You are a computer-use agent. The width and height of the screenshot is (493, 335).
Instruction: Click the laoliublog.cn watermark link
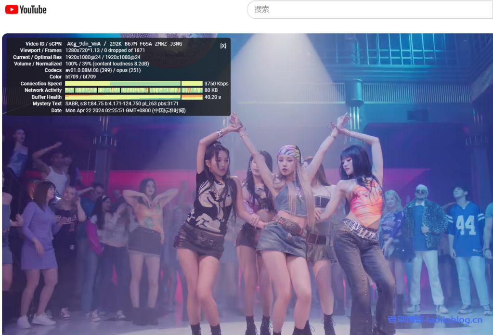(x=435, y=320)
